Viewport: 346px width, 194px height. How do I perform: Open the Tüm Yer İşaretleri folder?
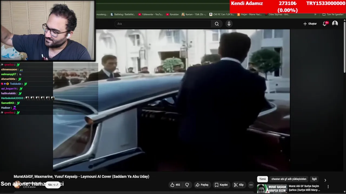pos(333,15)
